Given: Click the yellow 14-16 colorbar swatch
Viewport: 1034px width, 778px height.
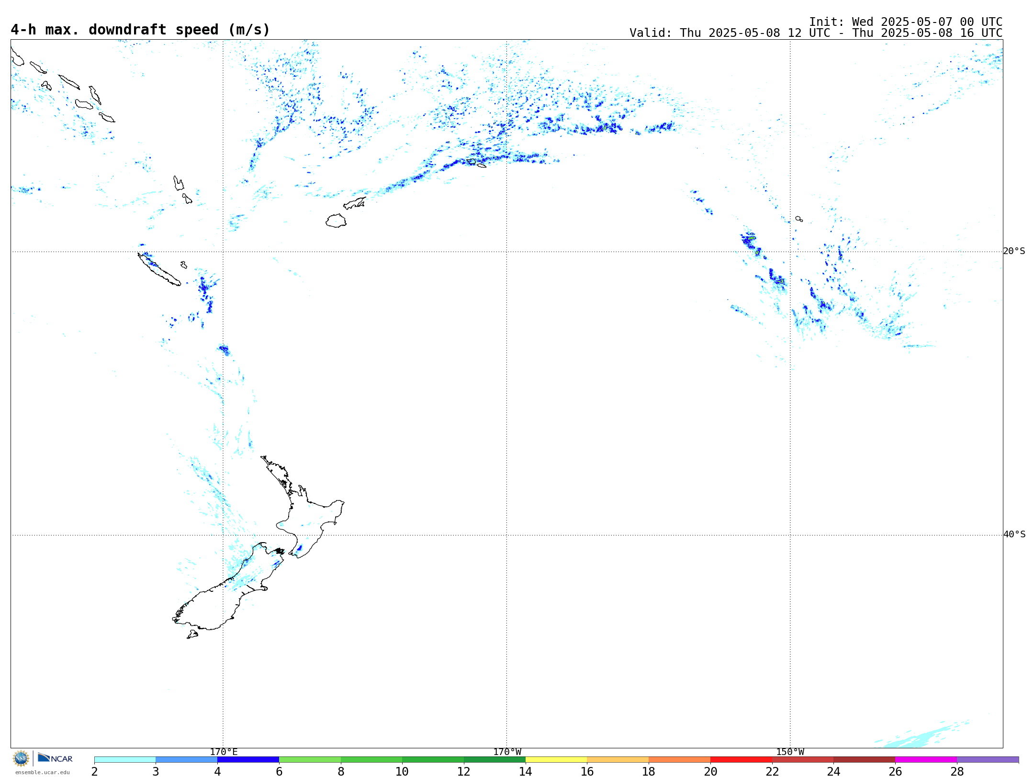Looking at the screenshot, I should pos(556,760).
